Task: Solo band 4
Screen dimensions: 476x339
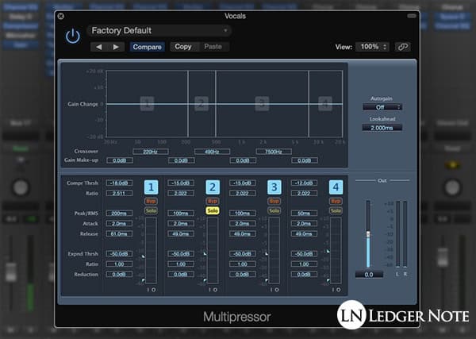Action: [336, 210]
